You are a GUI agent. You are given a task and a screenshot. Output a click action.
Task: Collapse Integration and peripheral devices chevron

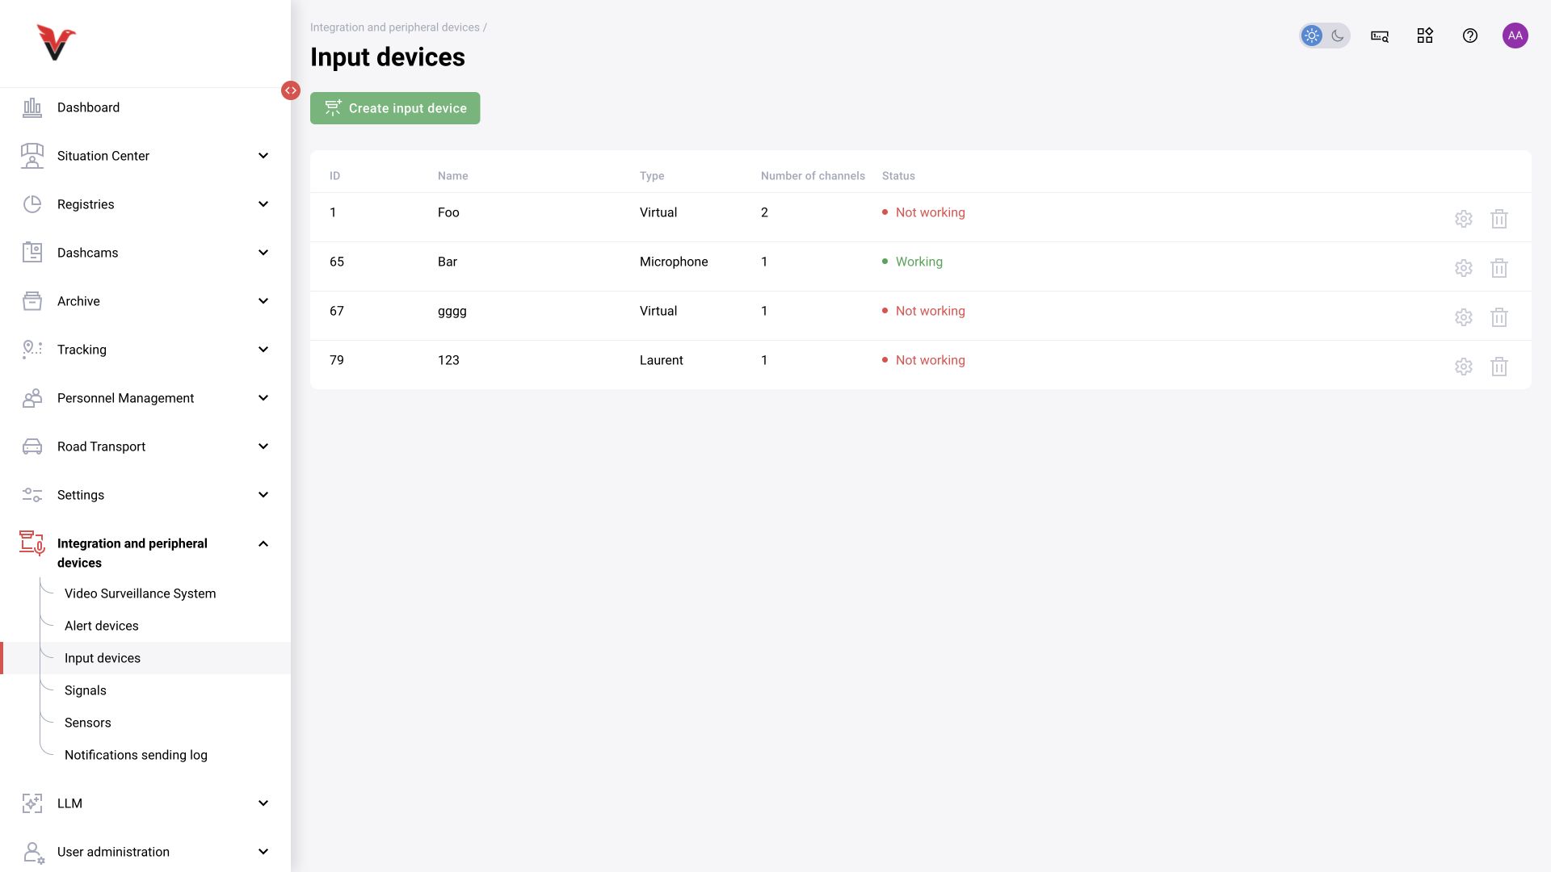click(263, 543)
